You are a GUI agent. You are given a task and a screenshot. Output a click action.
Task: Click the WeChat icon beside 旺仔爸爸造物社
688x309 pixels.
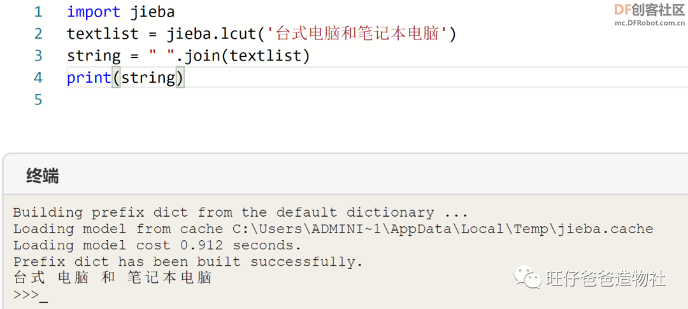point(528,277)
